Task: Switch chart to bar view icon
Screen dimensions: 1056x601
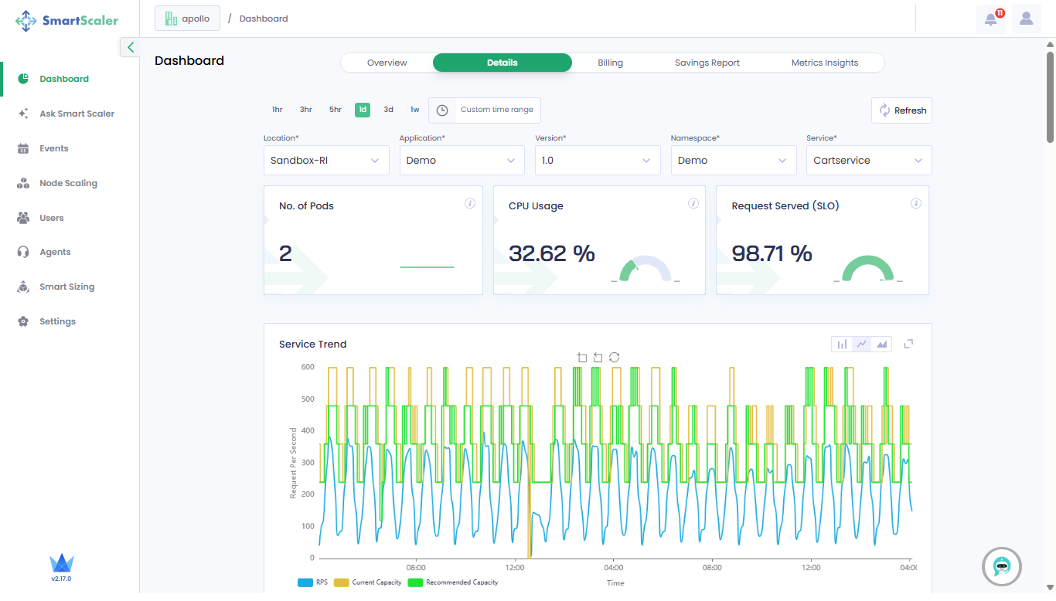Action: click(842, 344)
